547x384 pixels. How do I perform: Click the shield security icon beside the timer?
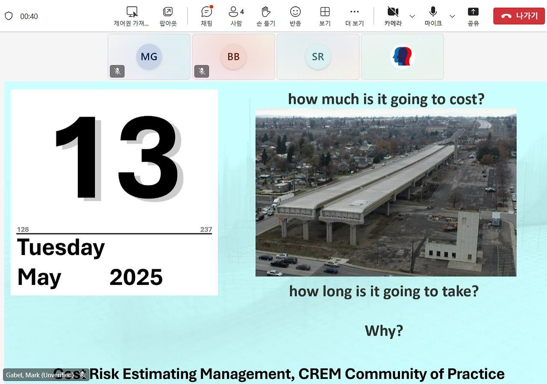coord(9,16)
